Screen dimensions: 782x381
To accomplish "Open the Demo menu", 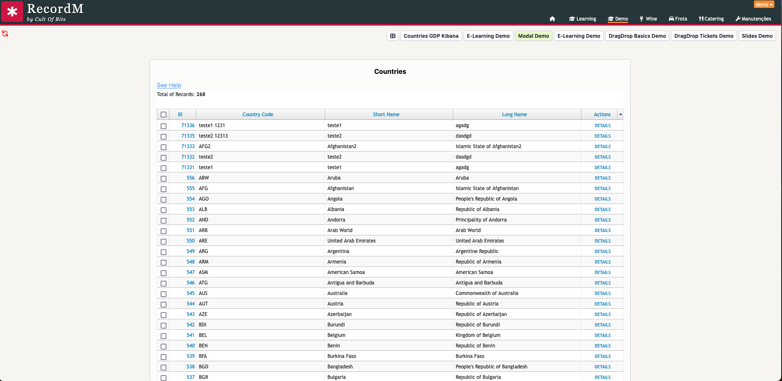I will [618, 19].
